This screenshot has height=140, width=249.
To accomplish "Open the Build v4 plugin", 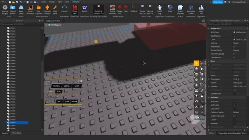I will point(133,9).
